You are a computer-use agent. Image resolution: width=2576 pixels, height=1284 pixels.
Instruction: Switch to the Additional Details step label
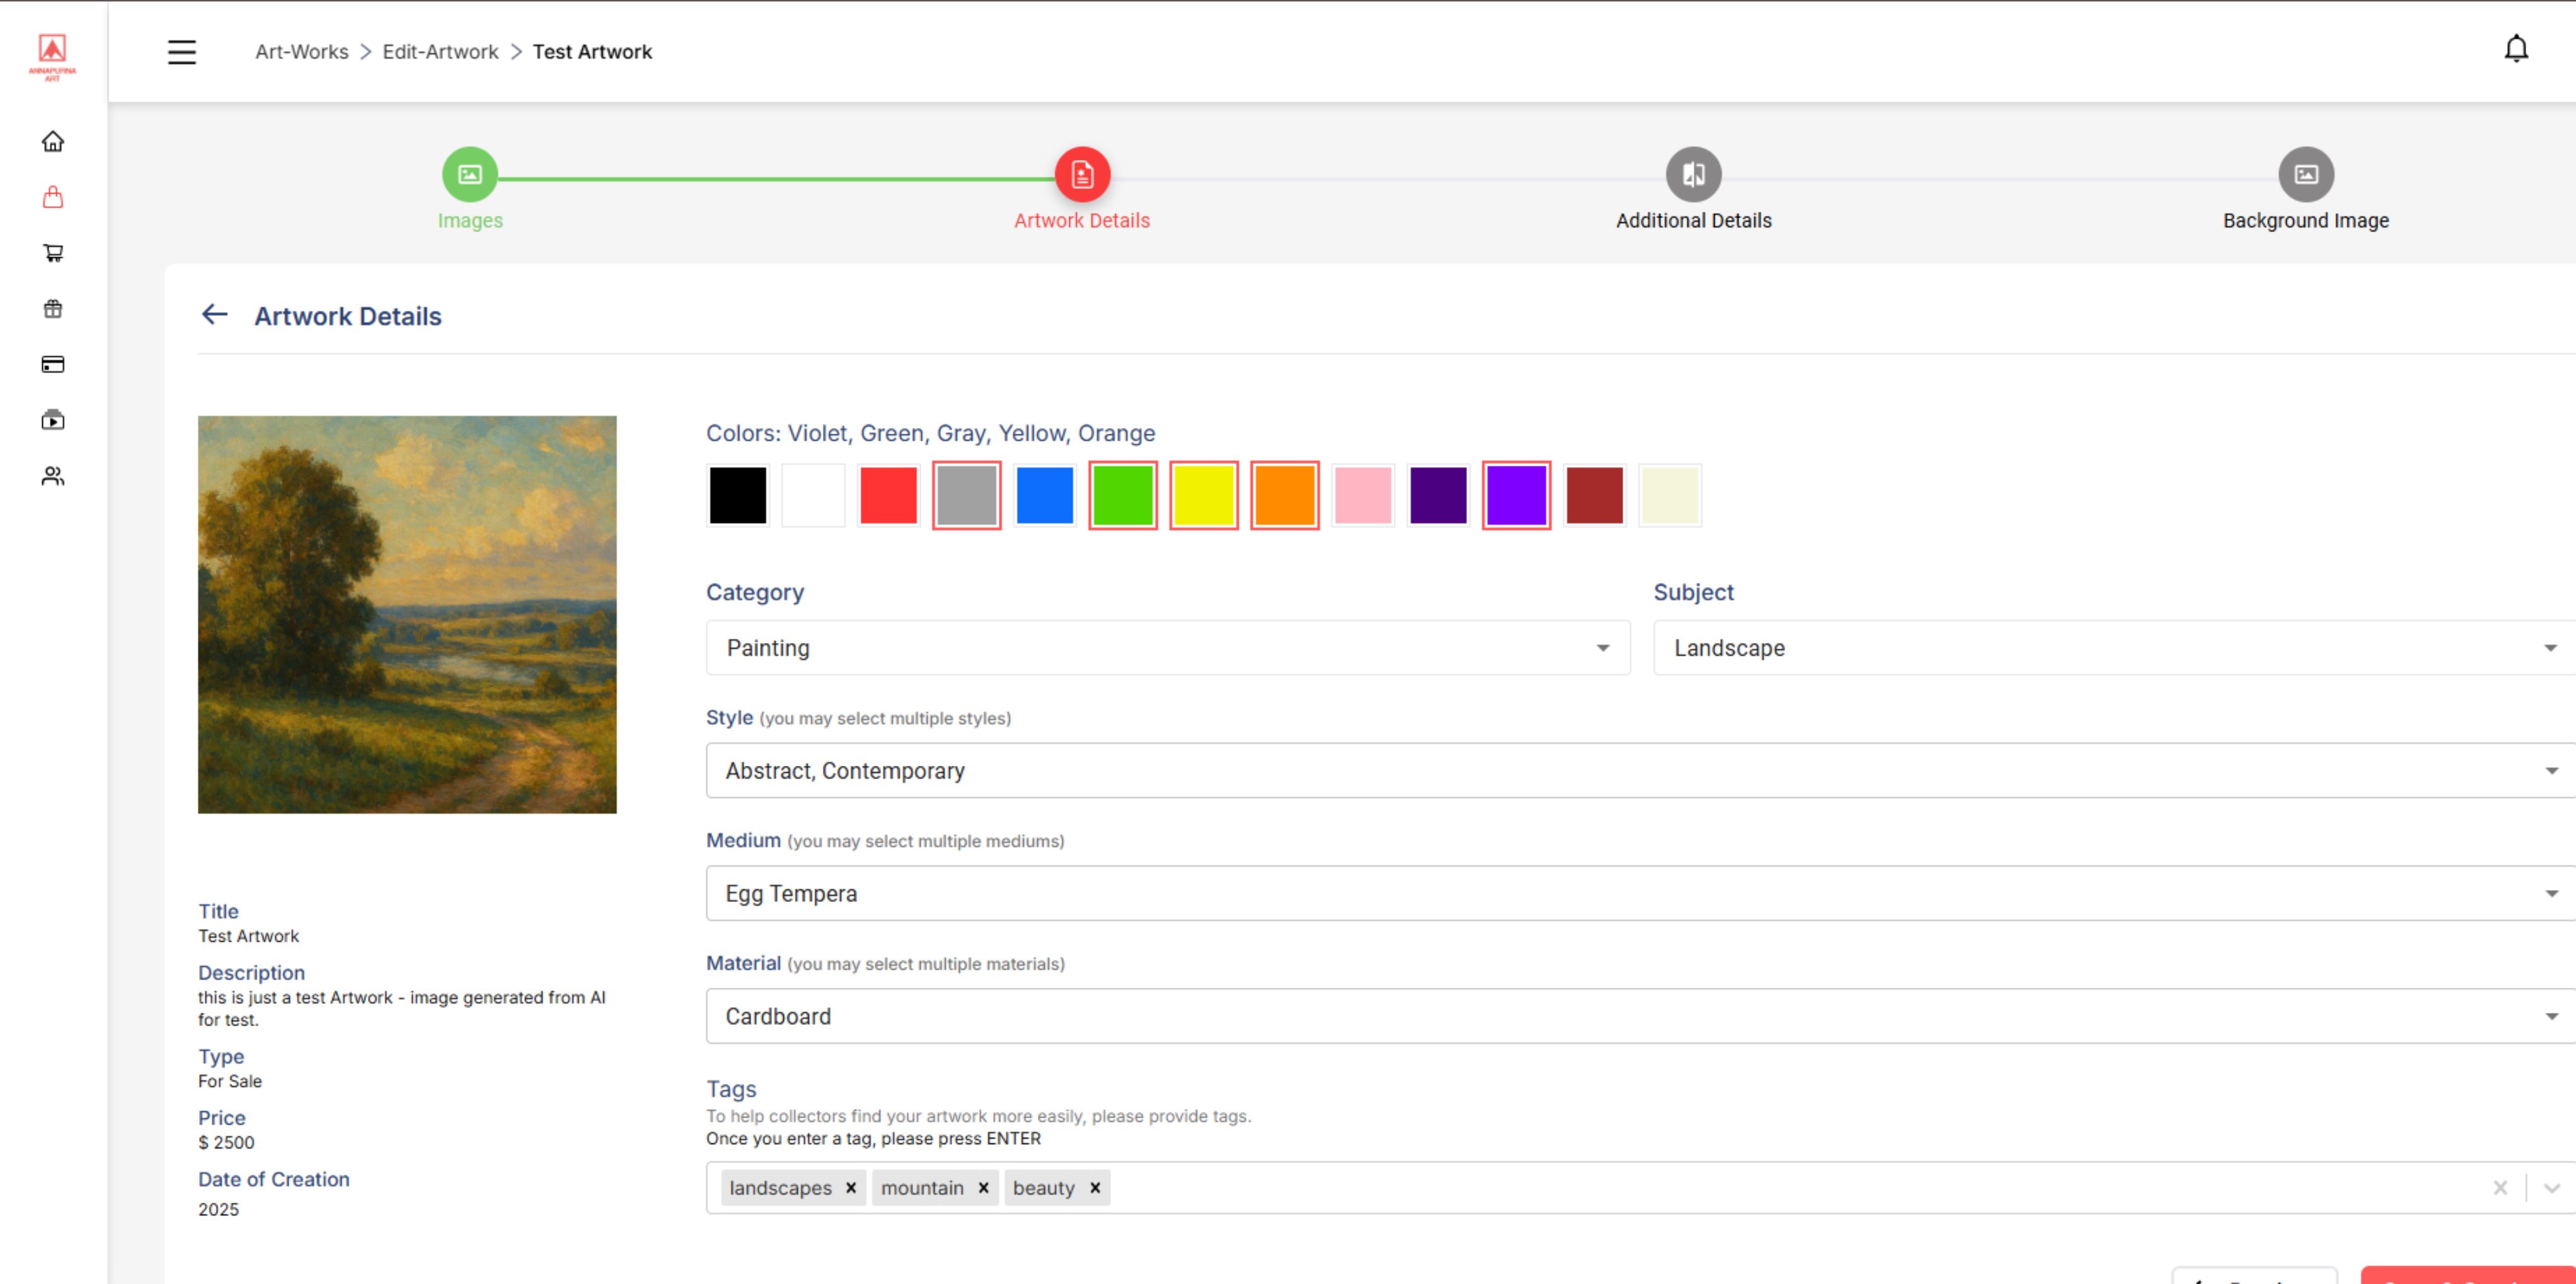[1693, 221]
